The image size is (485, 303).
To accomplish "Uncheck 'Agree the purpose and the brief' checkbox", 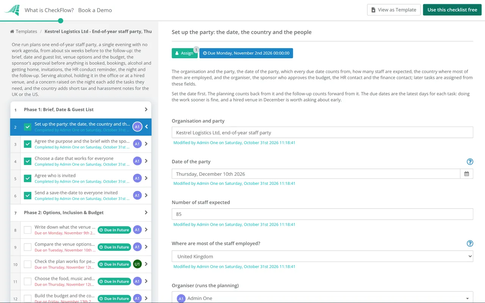I will [x=28, y=144].
